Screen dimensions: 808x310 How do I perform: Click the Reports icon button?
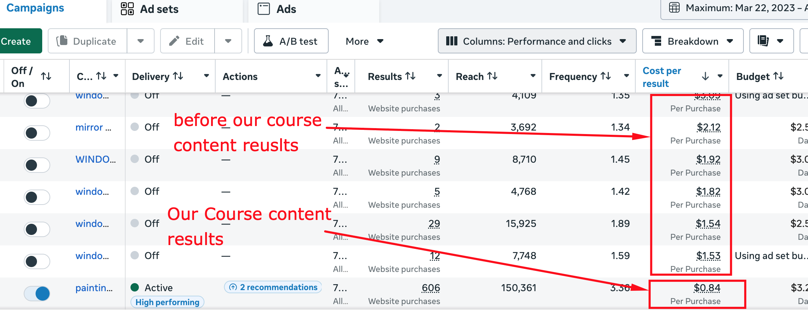(763, 41)
